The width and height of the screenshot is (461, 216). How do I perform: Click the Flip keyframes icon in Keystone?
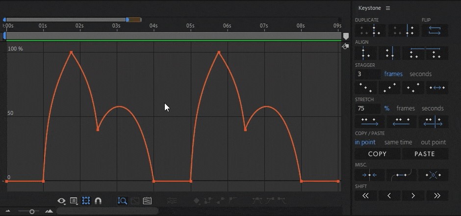[435, 30]
